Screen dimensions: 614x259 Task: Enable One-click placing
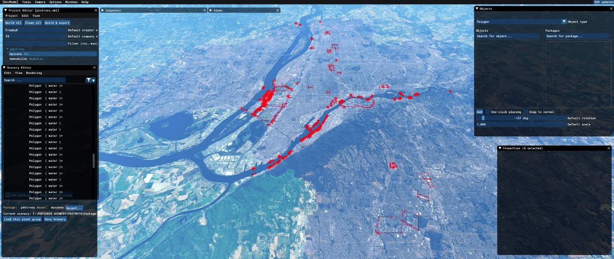487,112
